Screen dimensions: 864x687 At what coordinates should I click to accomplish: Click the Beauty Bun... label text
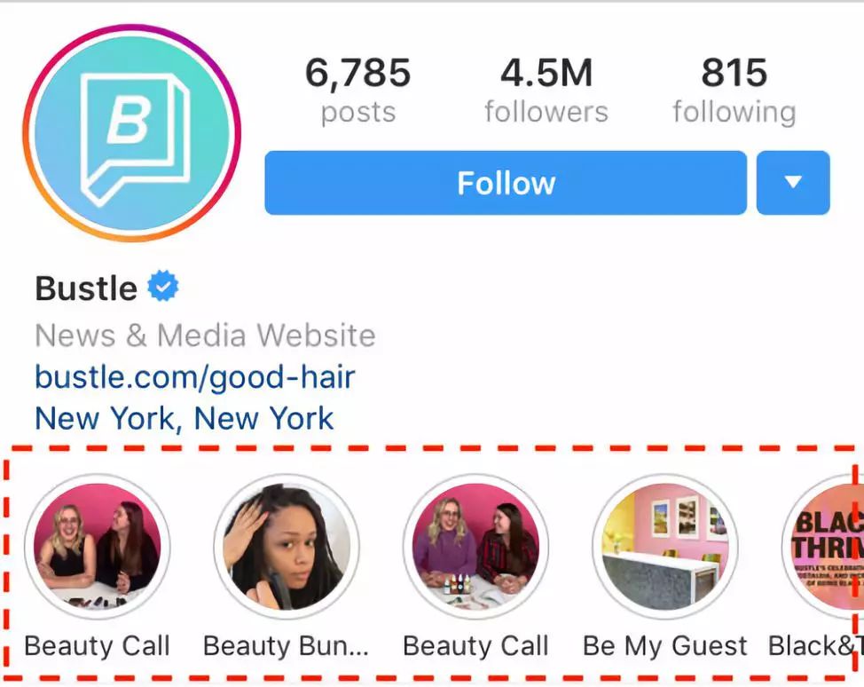[286, 645]
